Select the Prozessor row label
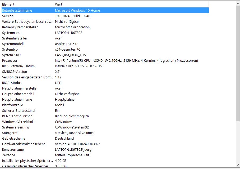Screen dimensions: 240x169 pyautogui.click(x=10, y=61)
